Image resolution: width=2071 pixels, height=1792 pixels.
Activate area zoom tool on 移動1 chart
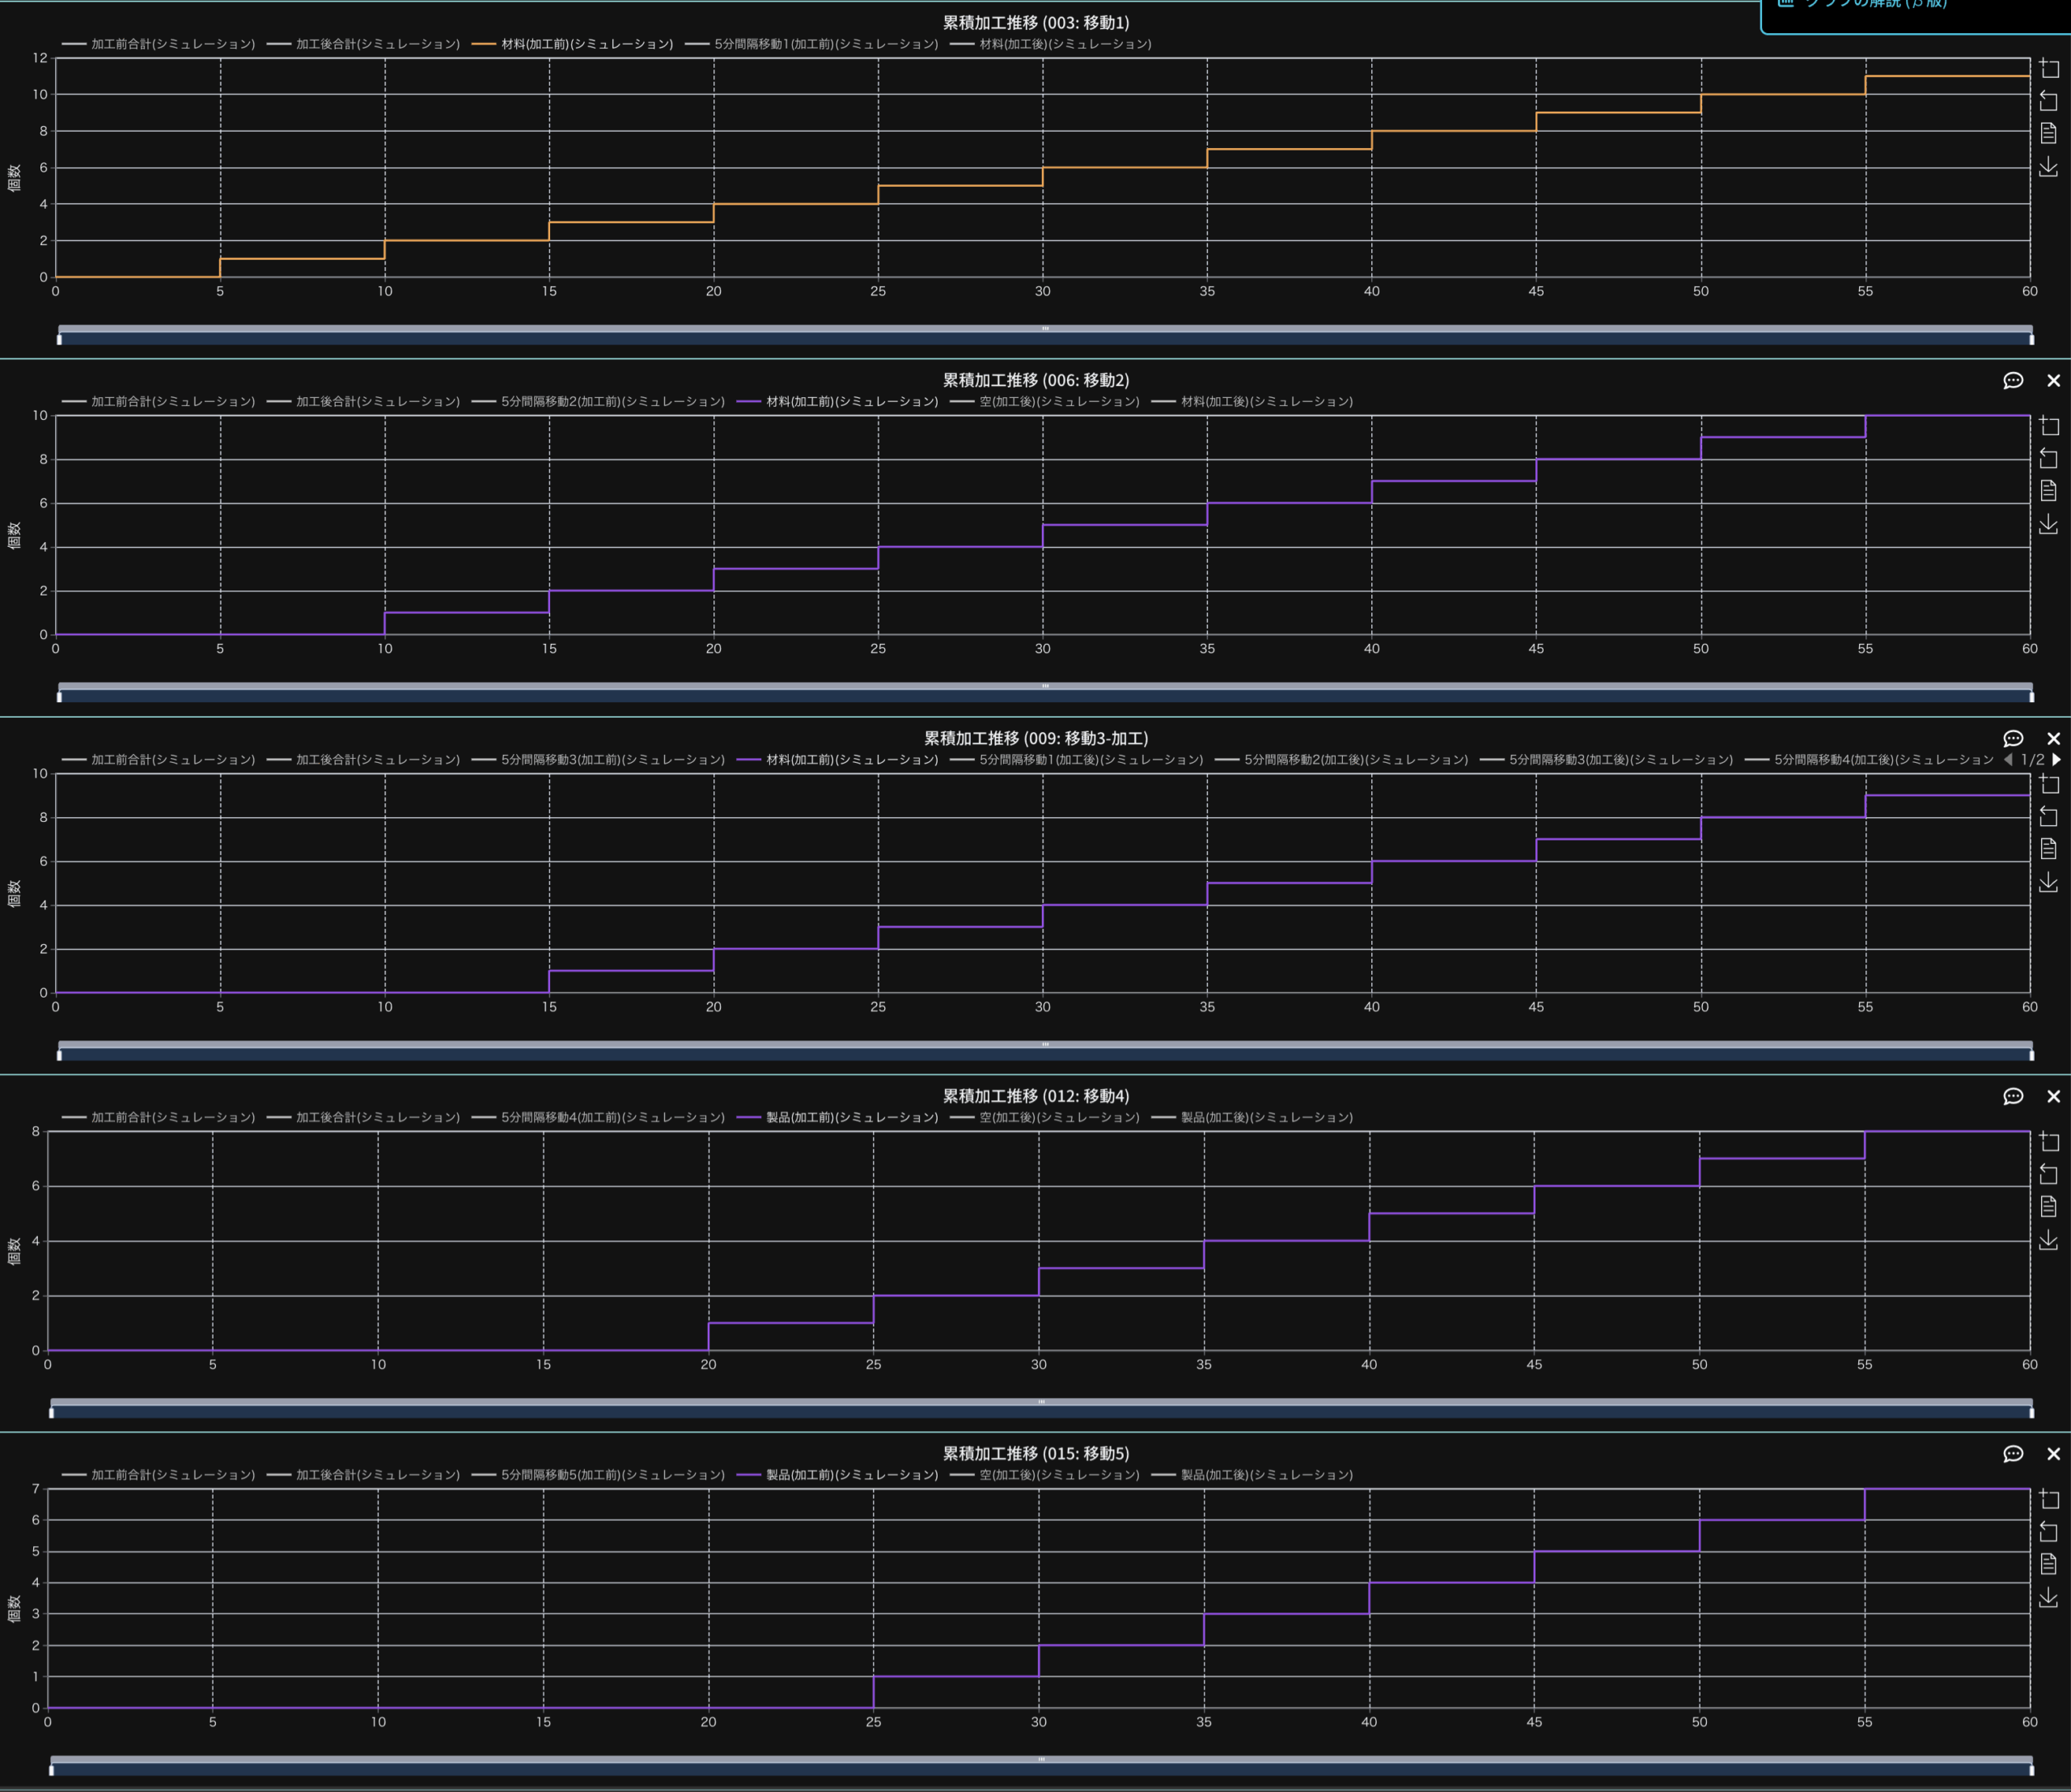click(x=2049, y=69)
